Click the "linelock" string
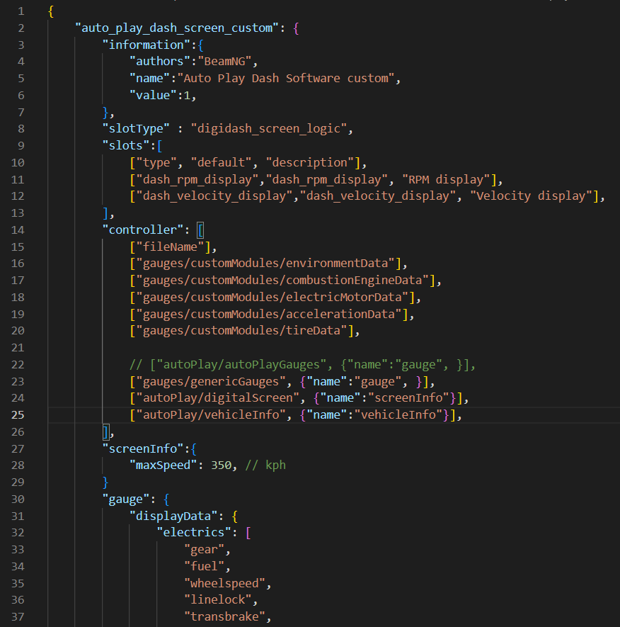The width and height of the screenshot is (620, 627). coord(218,600)
